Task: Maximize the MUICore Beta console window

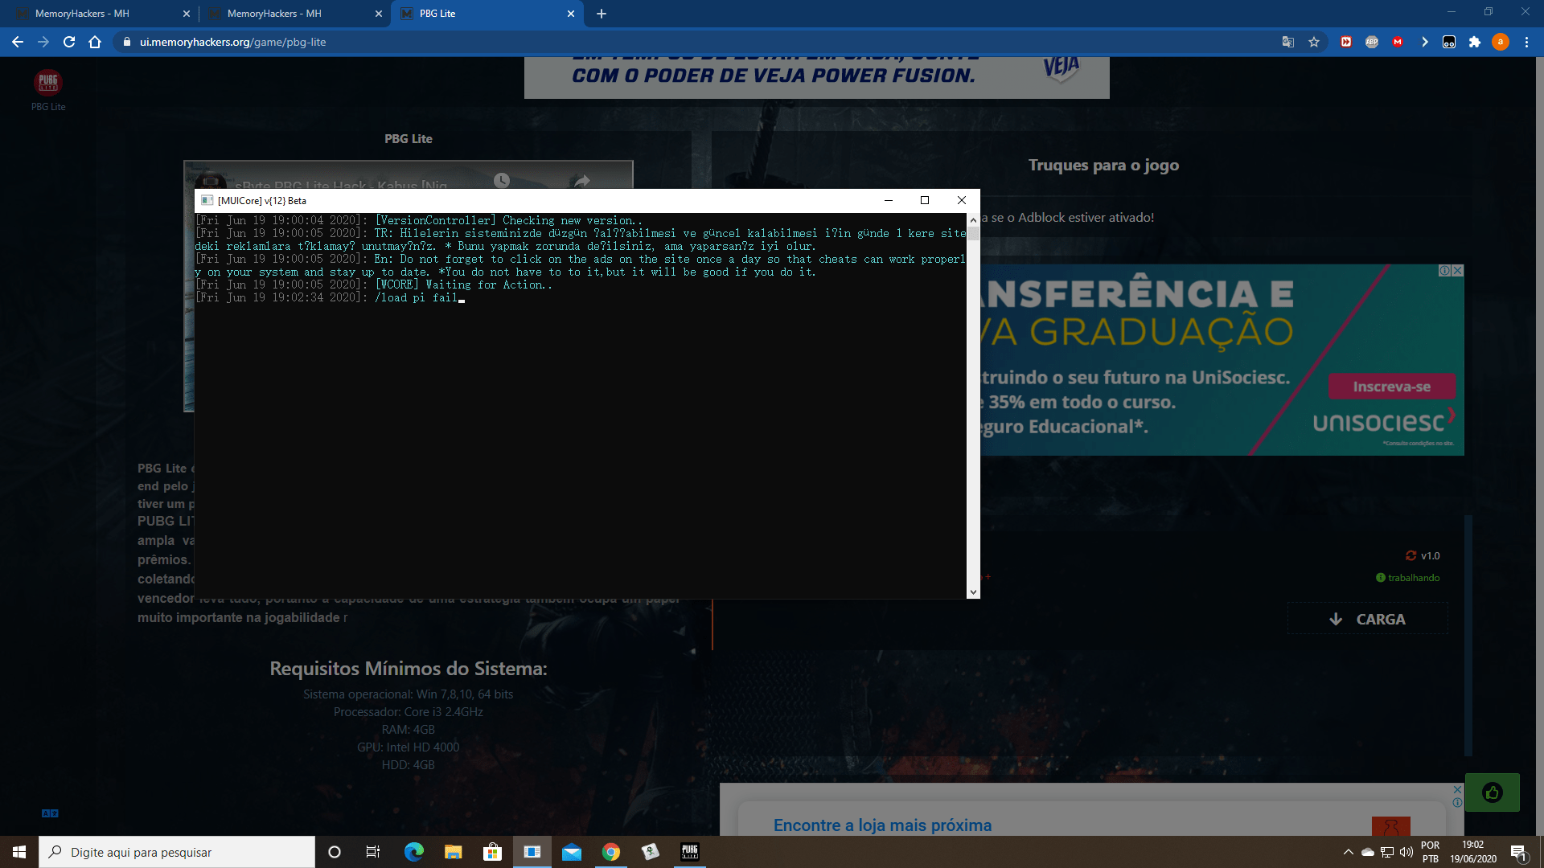Action: tap(925, 200)
